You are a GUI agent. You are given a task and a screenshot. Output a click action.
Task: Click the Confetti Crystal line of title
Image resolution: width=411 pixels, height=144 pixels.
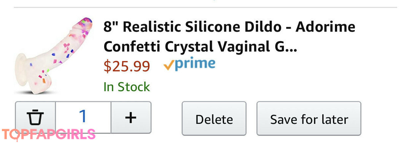pyautogui.click(x=200, y=47)
